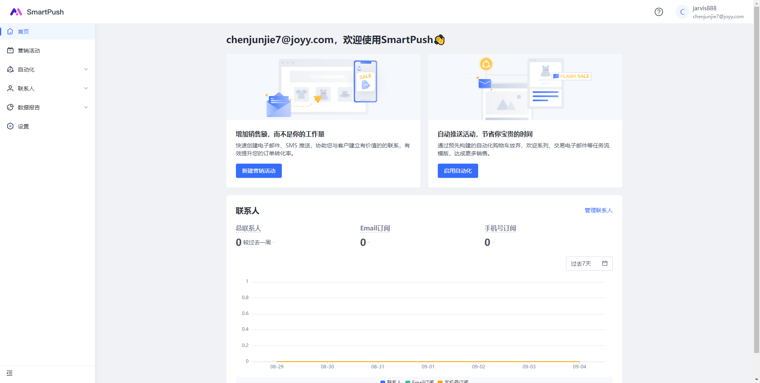
Task: Click the home icon in sidebar
Action: 10,32
